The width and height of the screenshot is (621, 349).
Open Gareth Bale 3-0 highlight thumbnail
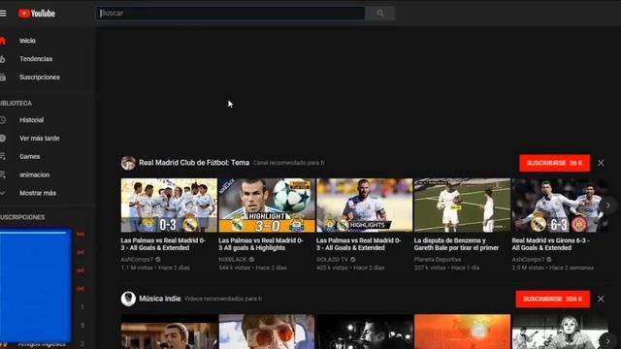click(267, 205)
